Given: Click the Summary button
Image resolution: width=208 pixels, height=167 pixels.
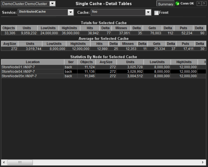Looking at the screenshot, I should [x=166, y=4].
